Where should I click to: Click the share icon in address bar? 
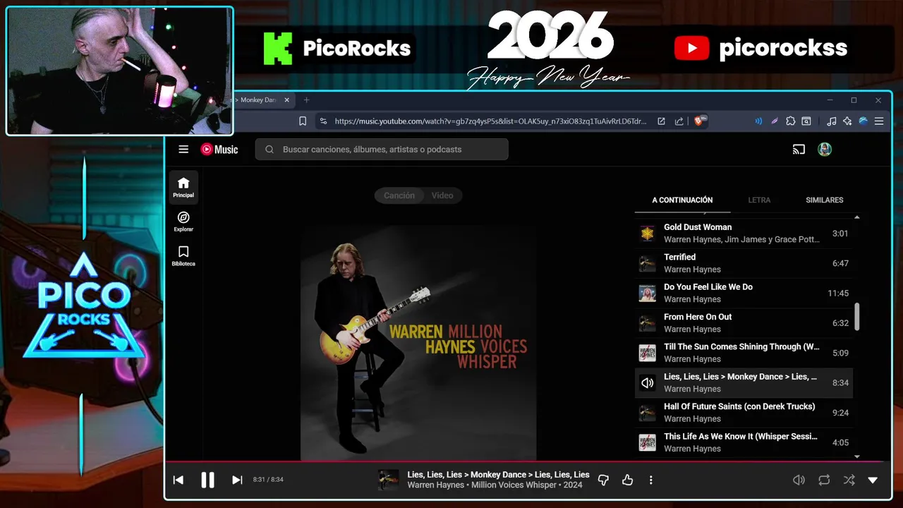(x=679, y=121)
